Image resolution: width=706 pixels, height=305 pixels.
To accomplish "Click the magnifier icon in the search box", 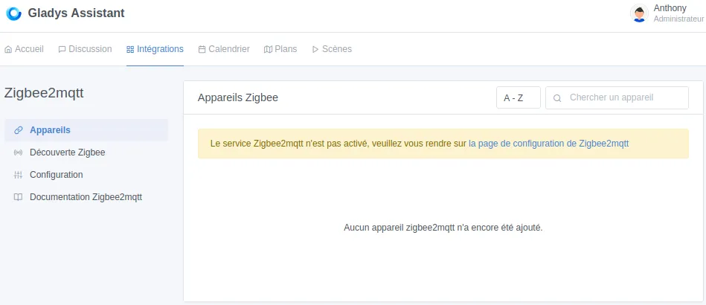I will click(557, 98).
